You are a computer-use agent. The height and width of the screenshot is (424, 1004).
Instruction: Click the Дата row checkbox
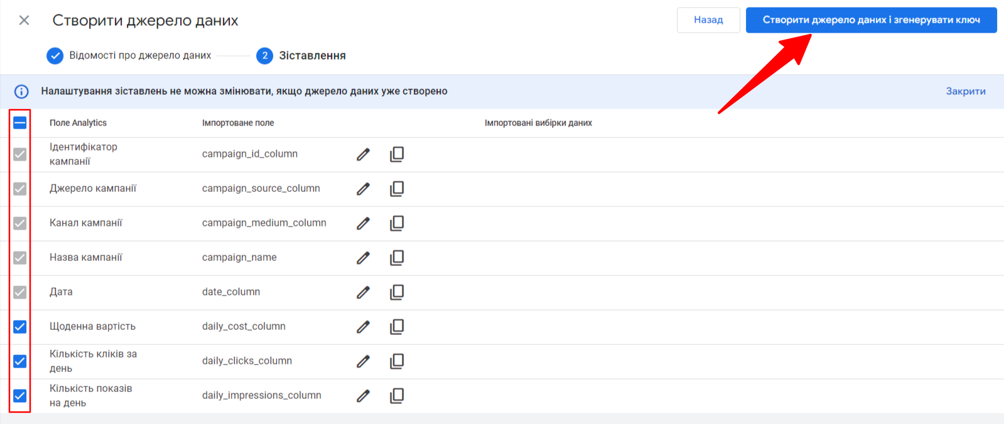click(x=20, y=292)
